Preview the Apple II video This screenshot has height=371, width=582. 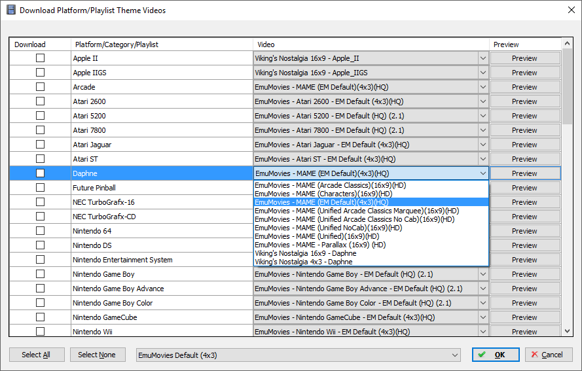coord(525,58)
